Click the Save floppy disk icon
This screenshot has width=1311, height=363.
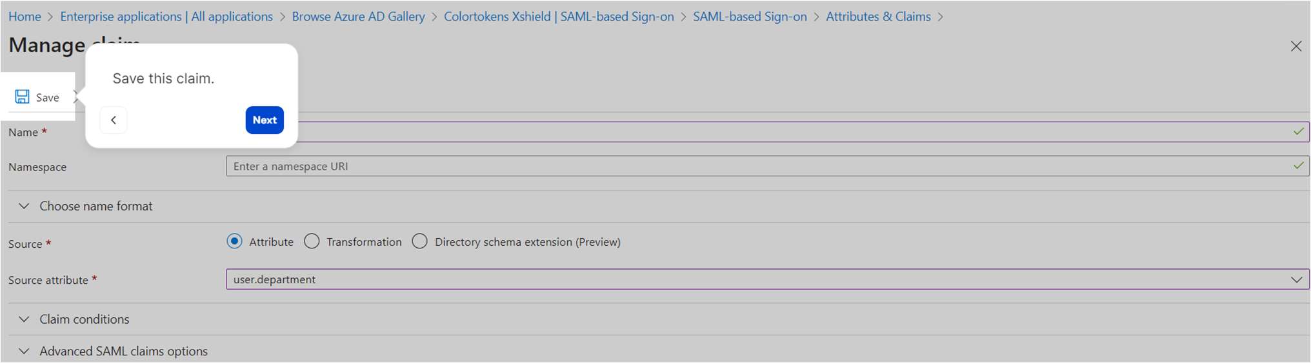(22, 97)
